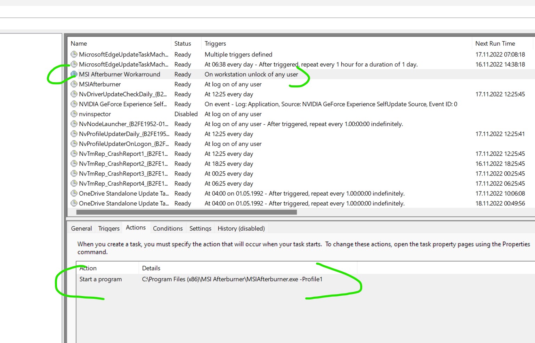Click the first OneDrive Standalone Update task icon
This screenshot has width=535, height=343.
point(74,193)
